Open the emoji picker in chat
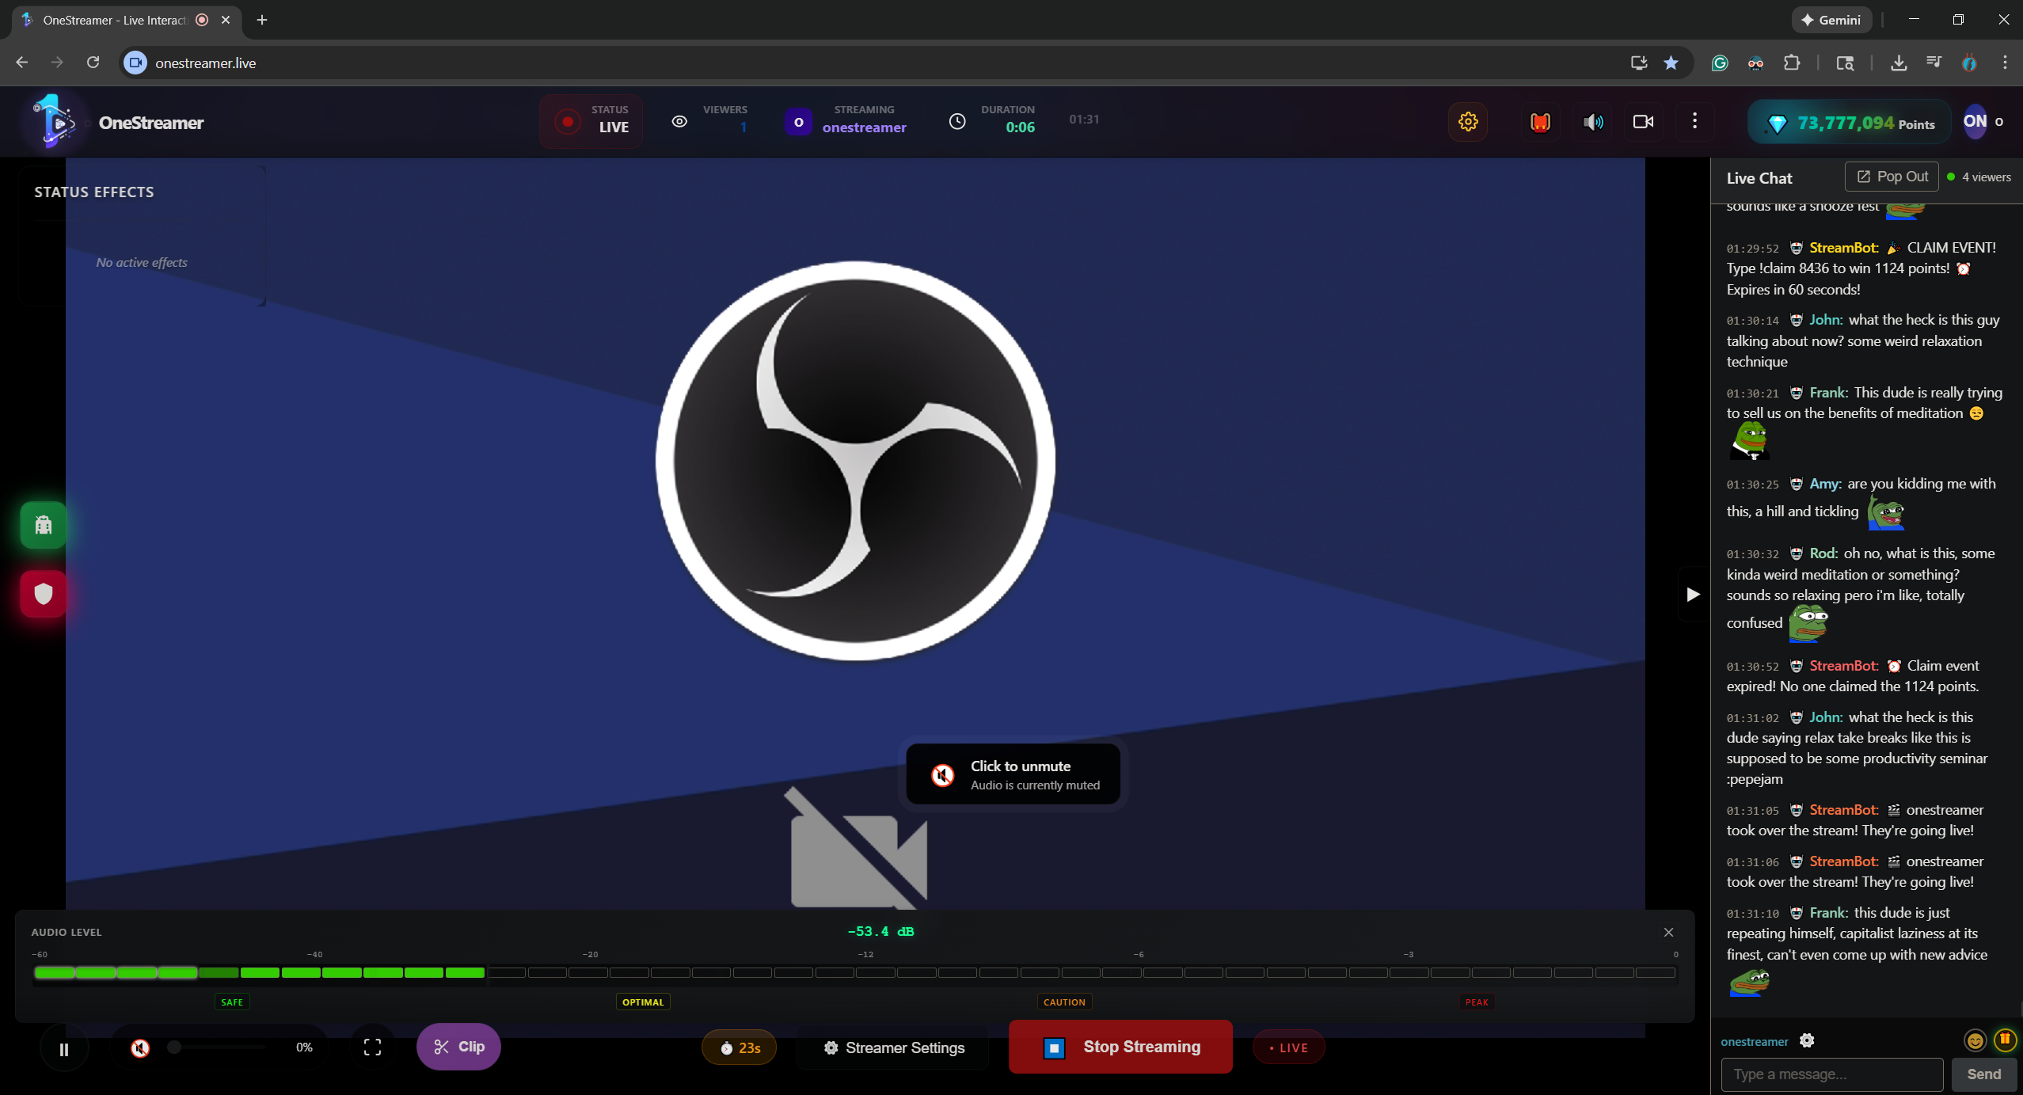Screen dimensions: 2023x1095 1975,1040
